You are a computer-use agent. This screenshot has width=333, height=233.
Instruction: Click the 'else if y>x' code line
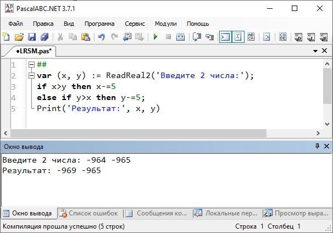(91, 97)
